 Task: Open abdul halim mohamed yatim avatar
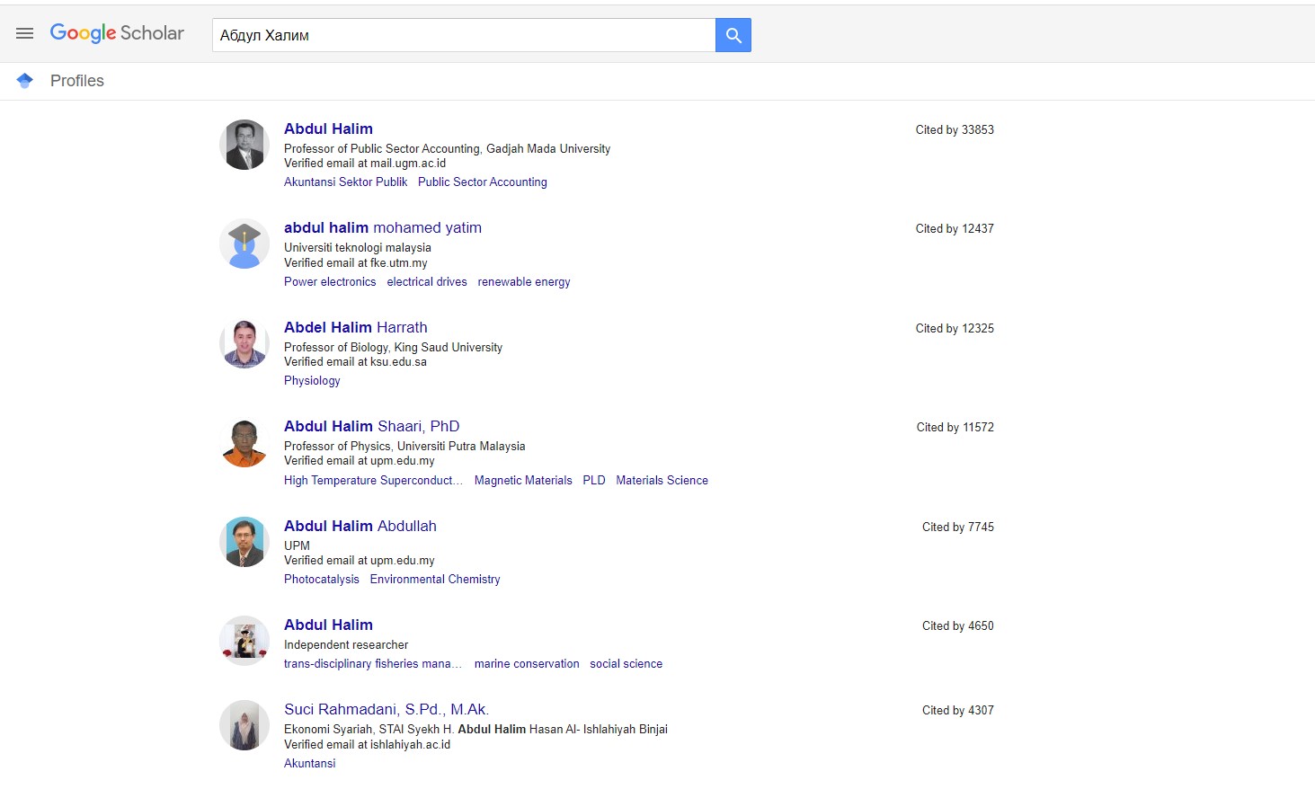[x=244, y=244]
